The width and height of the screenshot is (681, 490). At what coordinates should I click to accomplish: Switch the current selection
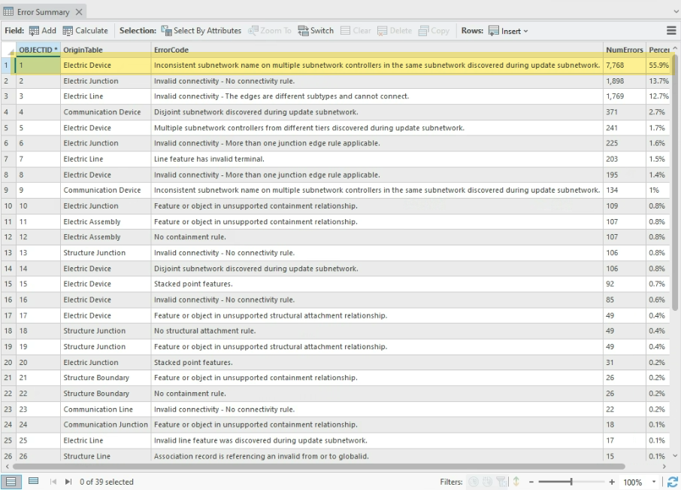click(x=316, y=31)
